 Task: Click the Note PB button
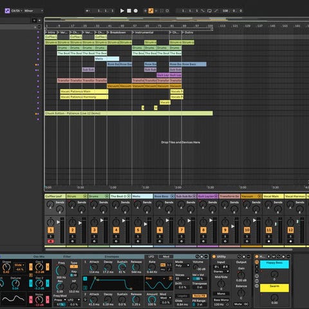[200, 296]
